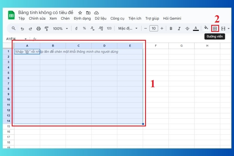Increase decimal places
The width and height of the screenshot is (234, 156).
[x=101, y=28]
